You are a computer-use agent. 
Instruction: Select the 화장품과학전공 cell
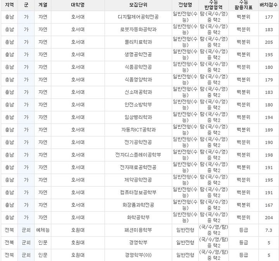(138, 205)
